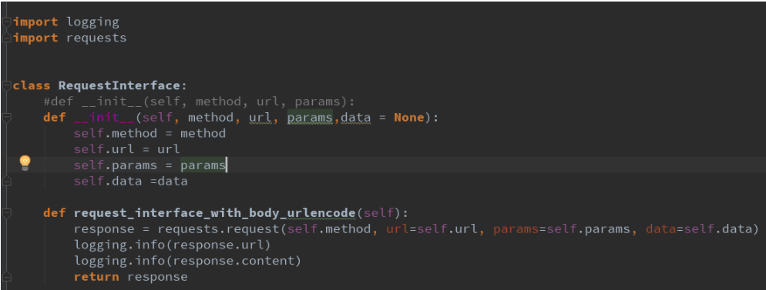This screenshot has width=766, height=290.
Task: Click the method name request_interface_with_body_urlencode
Action: pyautogui.click(x=214, y=213)
